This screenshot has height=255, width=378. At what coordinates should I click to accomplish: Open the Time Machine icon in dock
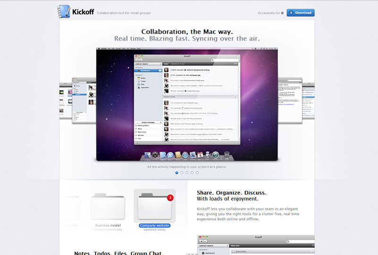pos(215,155)
